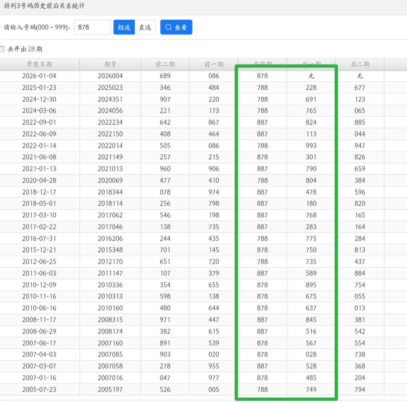Click issue number 2022234 cell
407x403 pixels.
[x=110, y=122]
